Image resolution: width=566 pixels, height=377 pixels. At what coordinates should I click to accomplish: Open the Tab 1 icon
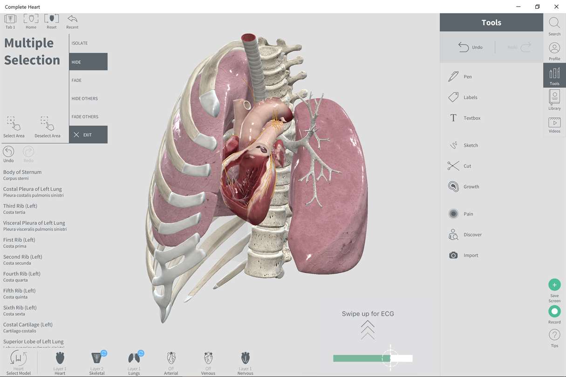coord(10,21)
